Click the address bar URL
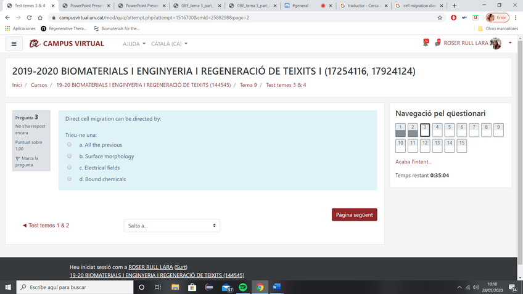Image resolution: width=523 pixels, height=294 pixels. click(154, 18)
